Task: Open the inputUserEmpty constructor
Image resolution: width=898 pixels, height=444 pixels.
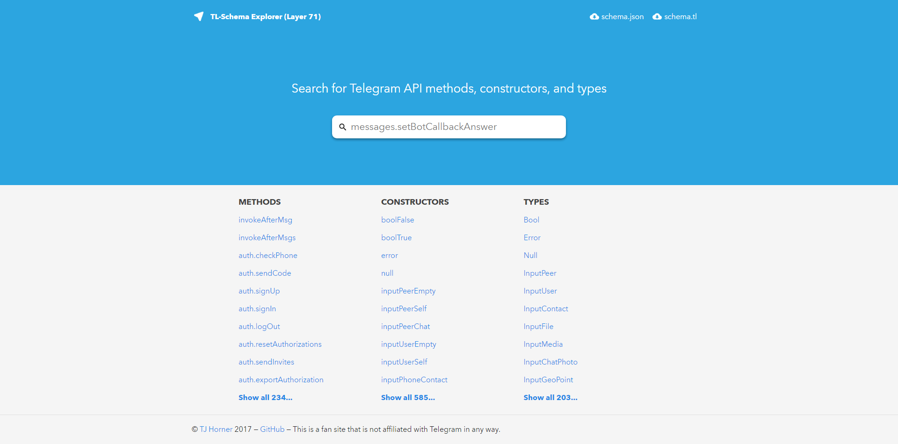Action: 409,344
